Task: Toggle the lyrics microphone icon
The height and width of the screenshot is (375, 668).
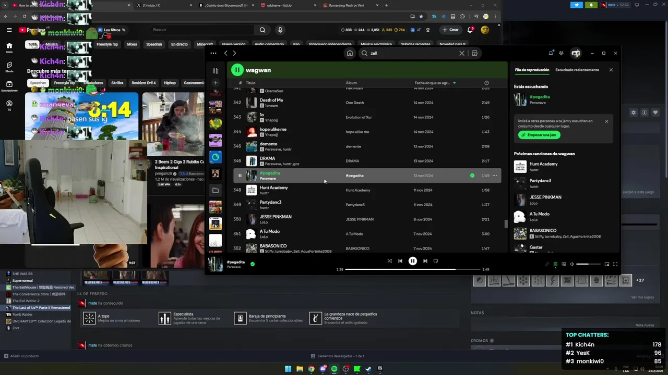Action: (x=547, y=264)
